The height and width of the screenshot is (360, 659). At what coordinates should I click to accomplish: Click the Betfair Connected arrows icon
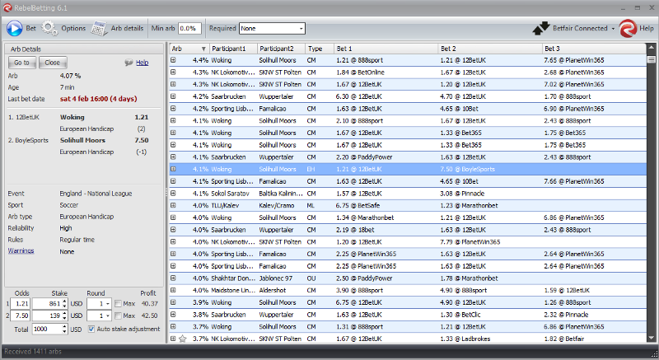coord(541,28)
